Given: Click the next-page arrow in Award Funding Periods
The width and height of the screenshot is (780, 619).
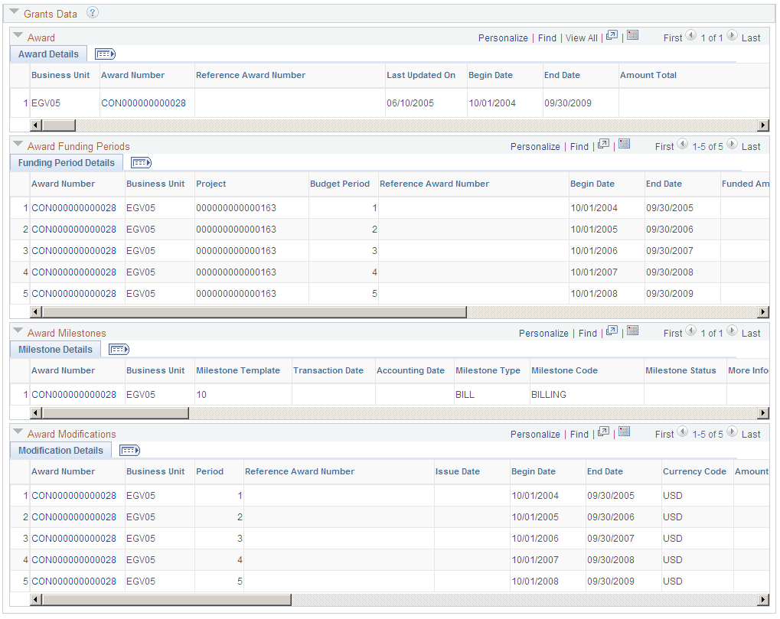Looking at the screenshot, I should [x=732, y=145].
